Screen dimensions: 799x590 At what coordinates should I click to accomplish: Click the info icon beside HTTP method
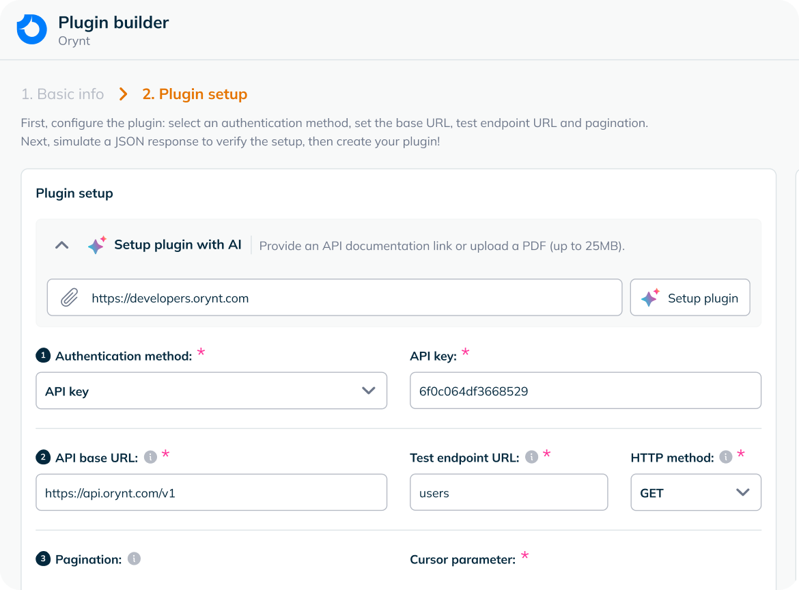726,457
